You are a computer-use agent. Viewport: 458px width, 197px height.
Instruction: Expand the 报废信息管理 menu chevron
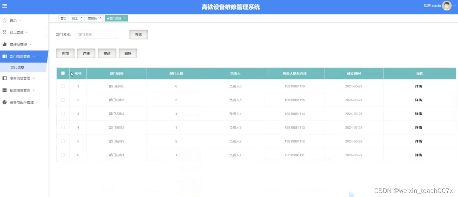33,90
